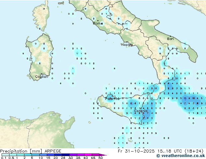Click the Rome city marker dot
This screenshot has width=206, height=159.
point(98,20)
